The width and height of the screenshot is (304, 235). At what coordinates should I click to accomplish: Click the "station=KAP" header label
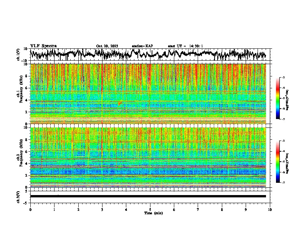pyautogui.click(x=142, y=46)
